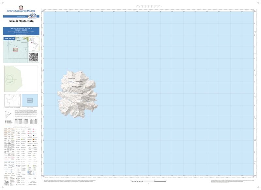Click the small Italy outline inset map
The width and height of the screenshot is (261, 190).
click(x=34, y=44)
